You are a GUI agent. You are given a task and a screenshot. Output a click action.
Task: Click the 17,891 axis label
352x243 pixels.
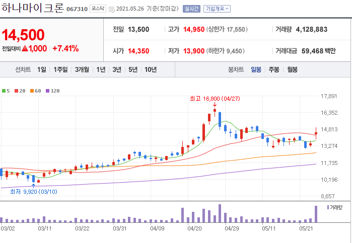coord(329,96)
